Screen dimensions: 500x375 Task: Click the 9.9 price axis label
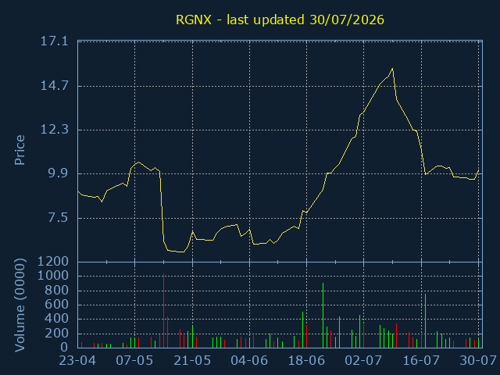tap(58, 173)
